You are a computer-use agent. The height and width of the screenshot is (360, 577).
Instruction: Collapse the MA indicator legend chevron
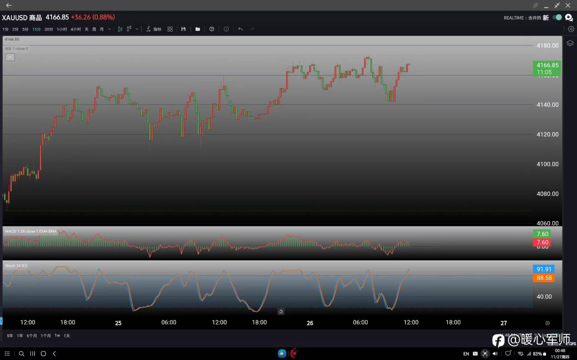[x=10, y=57]
